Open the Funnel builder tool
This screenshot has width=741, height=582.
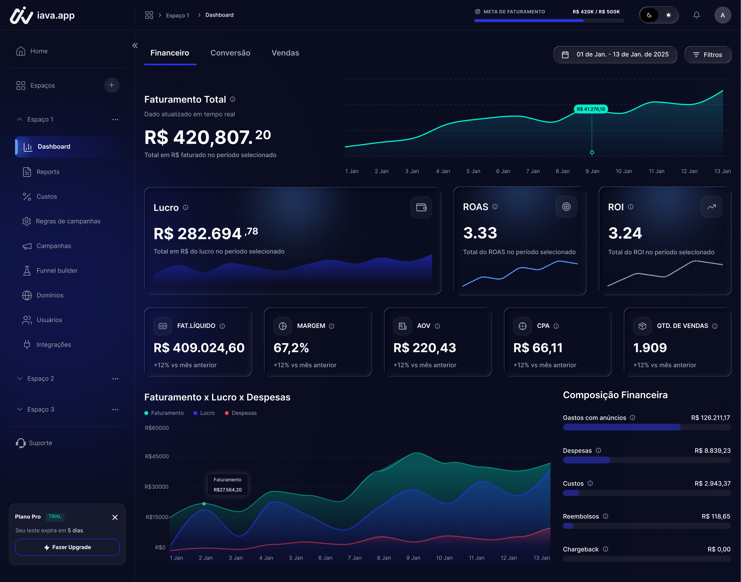[57, 270]
